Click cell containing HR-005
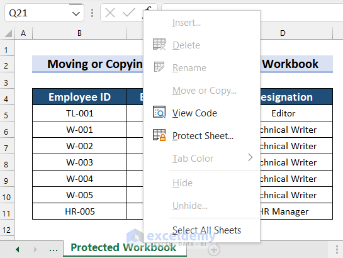This screenshot has height=258, width=343. (80, 211)
